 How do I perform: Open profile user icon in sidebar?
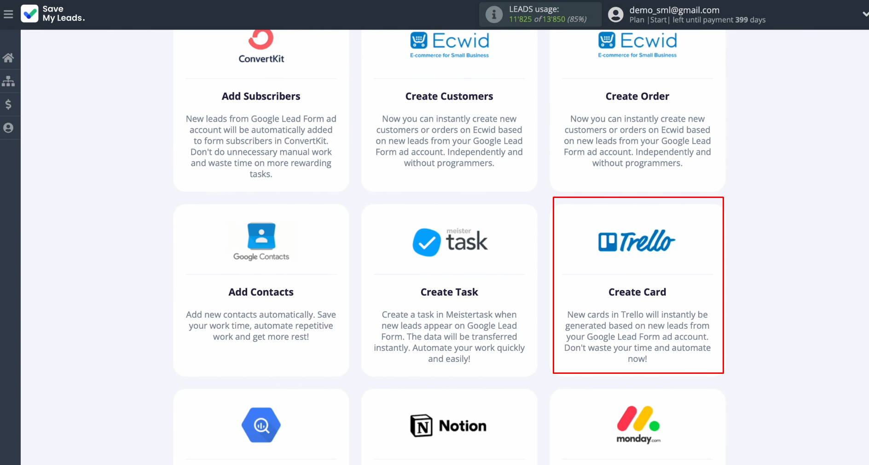pos(8,128)
